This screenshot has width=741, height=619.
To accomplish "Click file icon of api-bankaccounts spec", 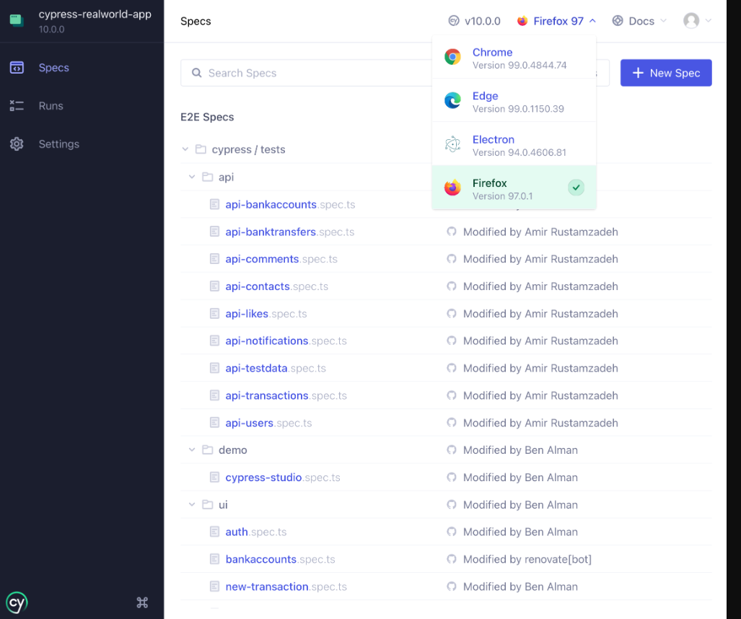I will tap(214, 205).
